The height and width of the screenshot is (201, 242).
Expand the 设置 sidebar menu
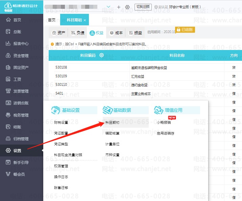(17, 151)
